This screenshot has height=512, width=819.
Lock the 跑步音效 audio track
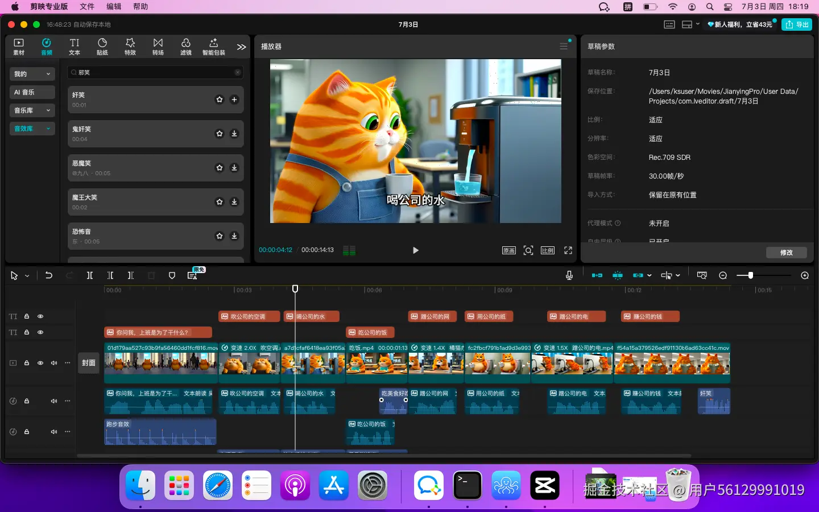27,432
